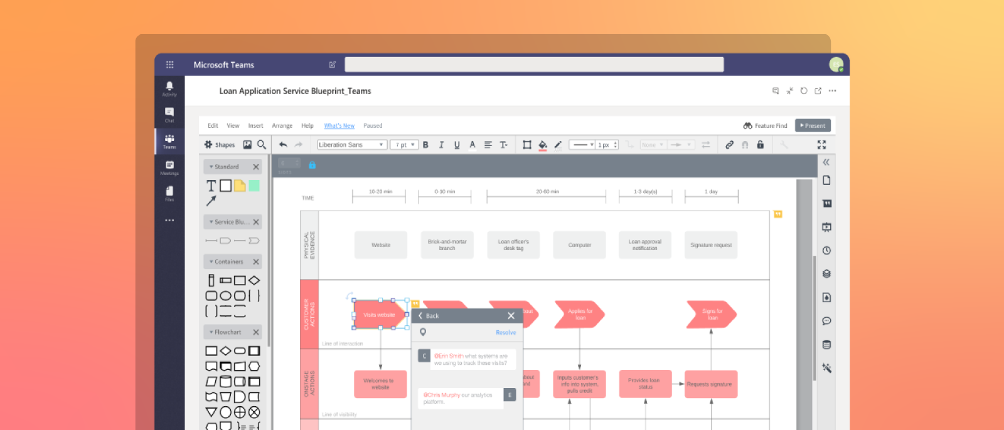Click the Present button
Viewport: 1004px width, 430px height.
[813, 125]
